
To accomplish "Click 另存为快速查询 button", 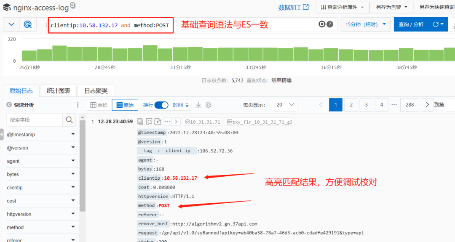I will pyautogui.click(x=436, y=7).
